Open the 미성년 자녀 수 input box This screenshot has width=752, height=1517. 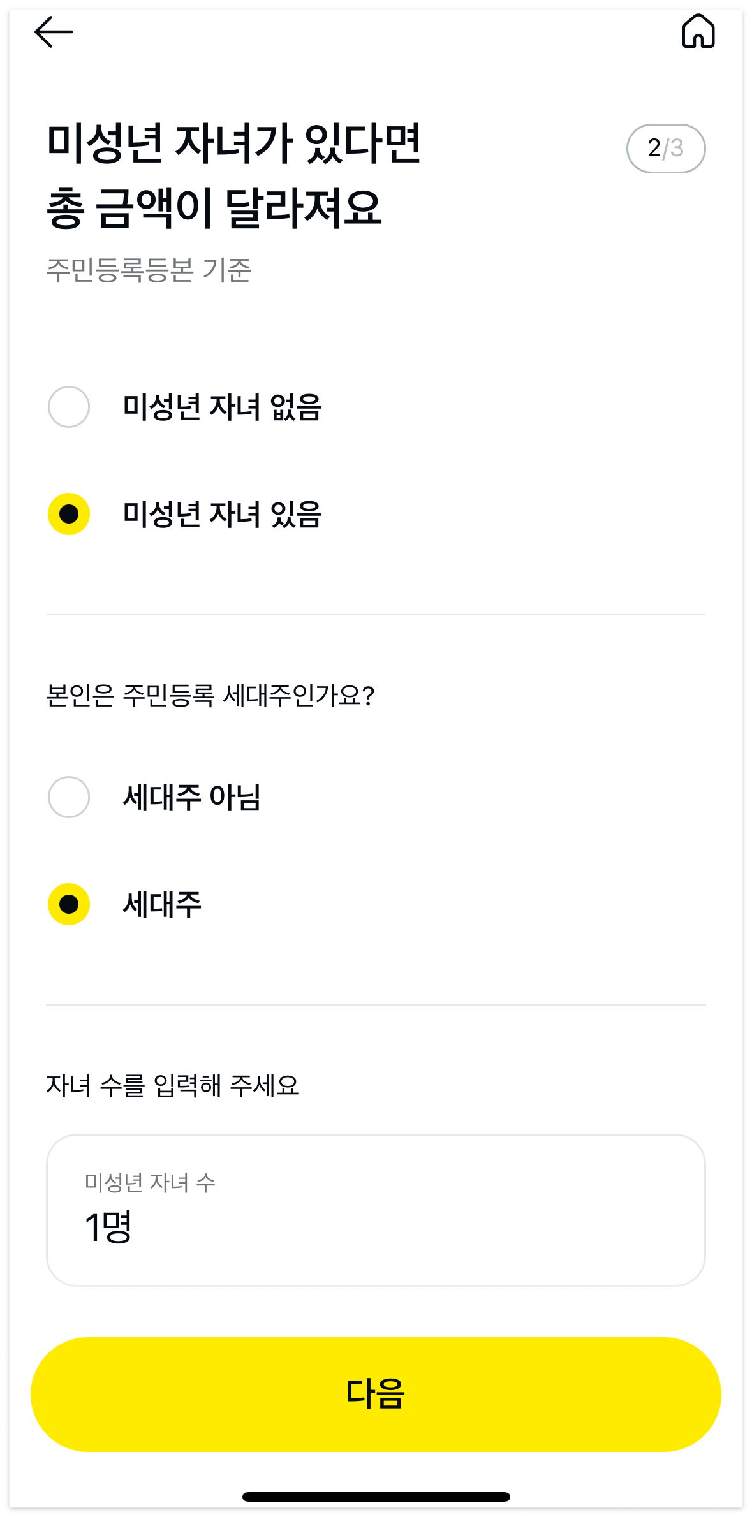pos(376,1210)
